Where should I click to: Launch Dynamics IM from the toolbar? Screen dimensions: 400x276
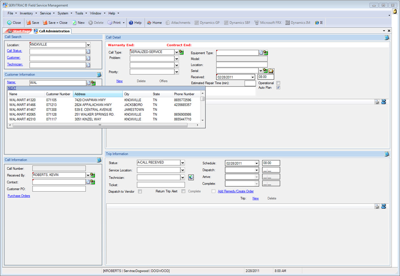pos(297,22)
